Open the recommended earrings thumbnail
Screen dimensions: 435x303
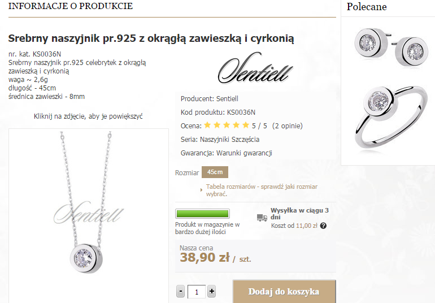pyautogui.click(x=391, y=47)
